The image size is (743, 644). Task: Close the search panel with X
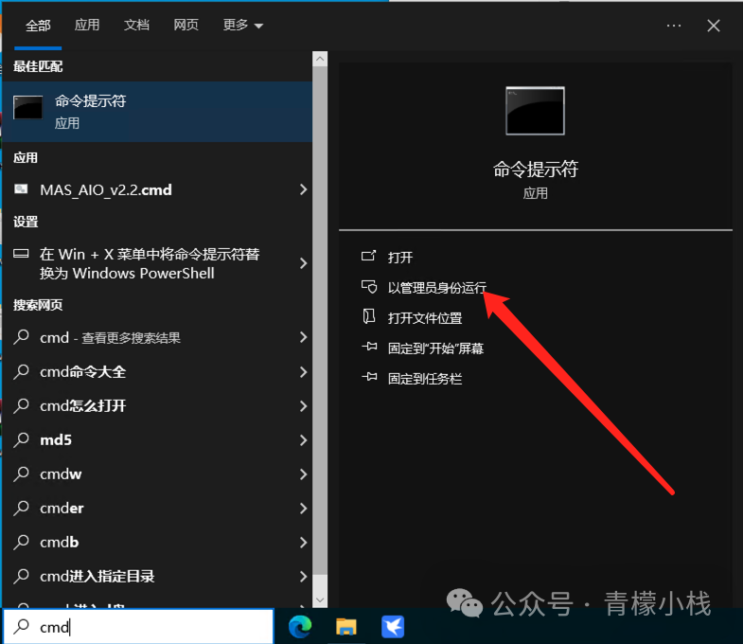(x=713, y=26)
